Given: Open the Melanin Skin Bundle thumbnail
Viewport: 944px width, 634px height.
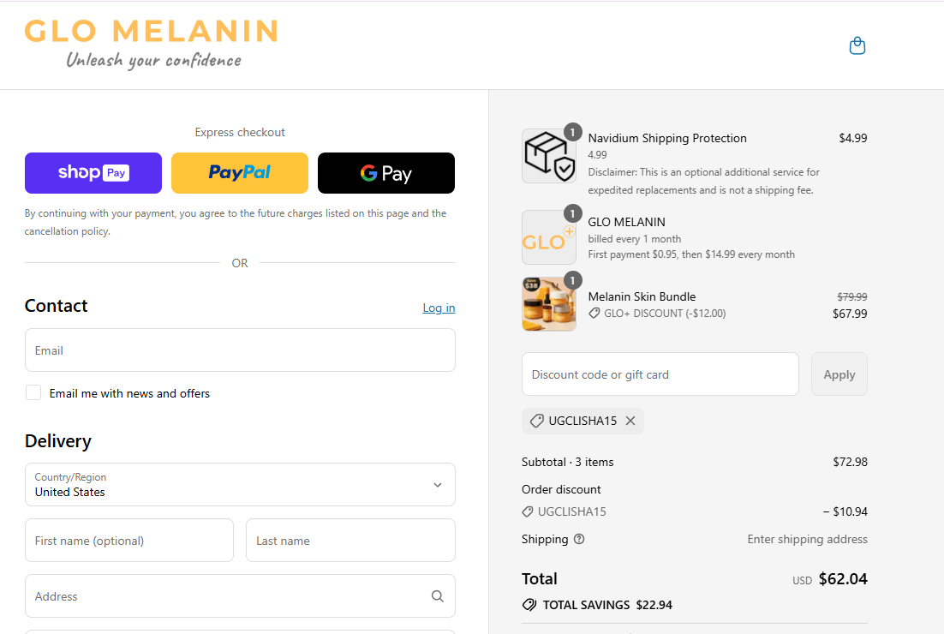Looking at the screenshot, I should click(x=548, y=304).
